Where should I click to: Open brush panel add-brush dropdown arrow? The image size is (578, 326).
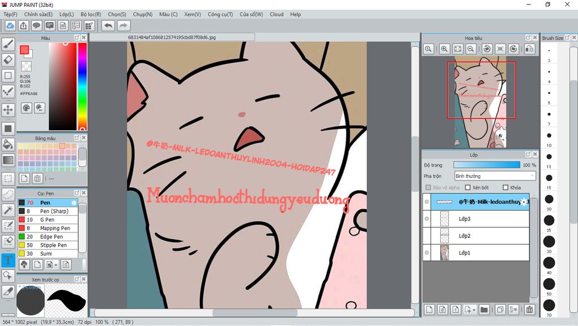click(x=56, y=265)
